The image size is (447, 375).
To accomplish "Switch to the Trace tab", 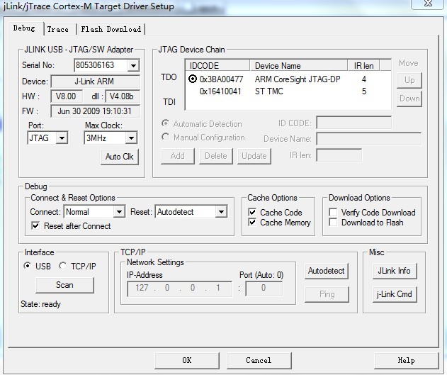I will click(58, 29).
